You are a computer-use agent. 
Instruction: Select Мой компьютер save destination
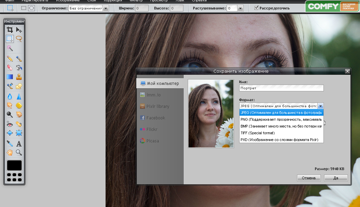(x=160, y=83)
